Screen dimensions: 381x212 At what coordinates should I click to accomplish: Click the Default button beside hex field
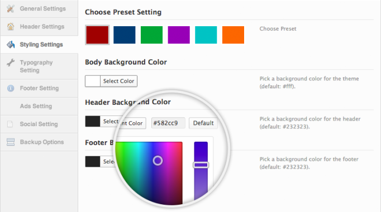click(203, 123)
